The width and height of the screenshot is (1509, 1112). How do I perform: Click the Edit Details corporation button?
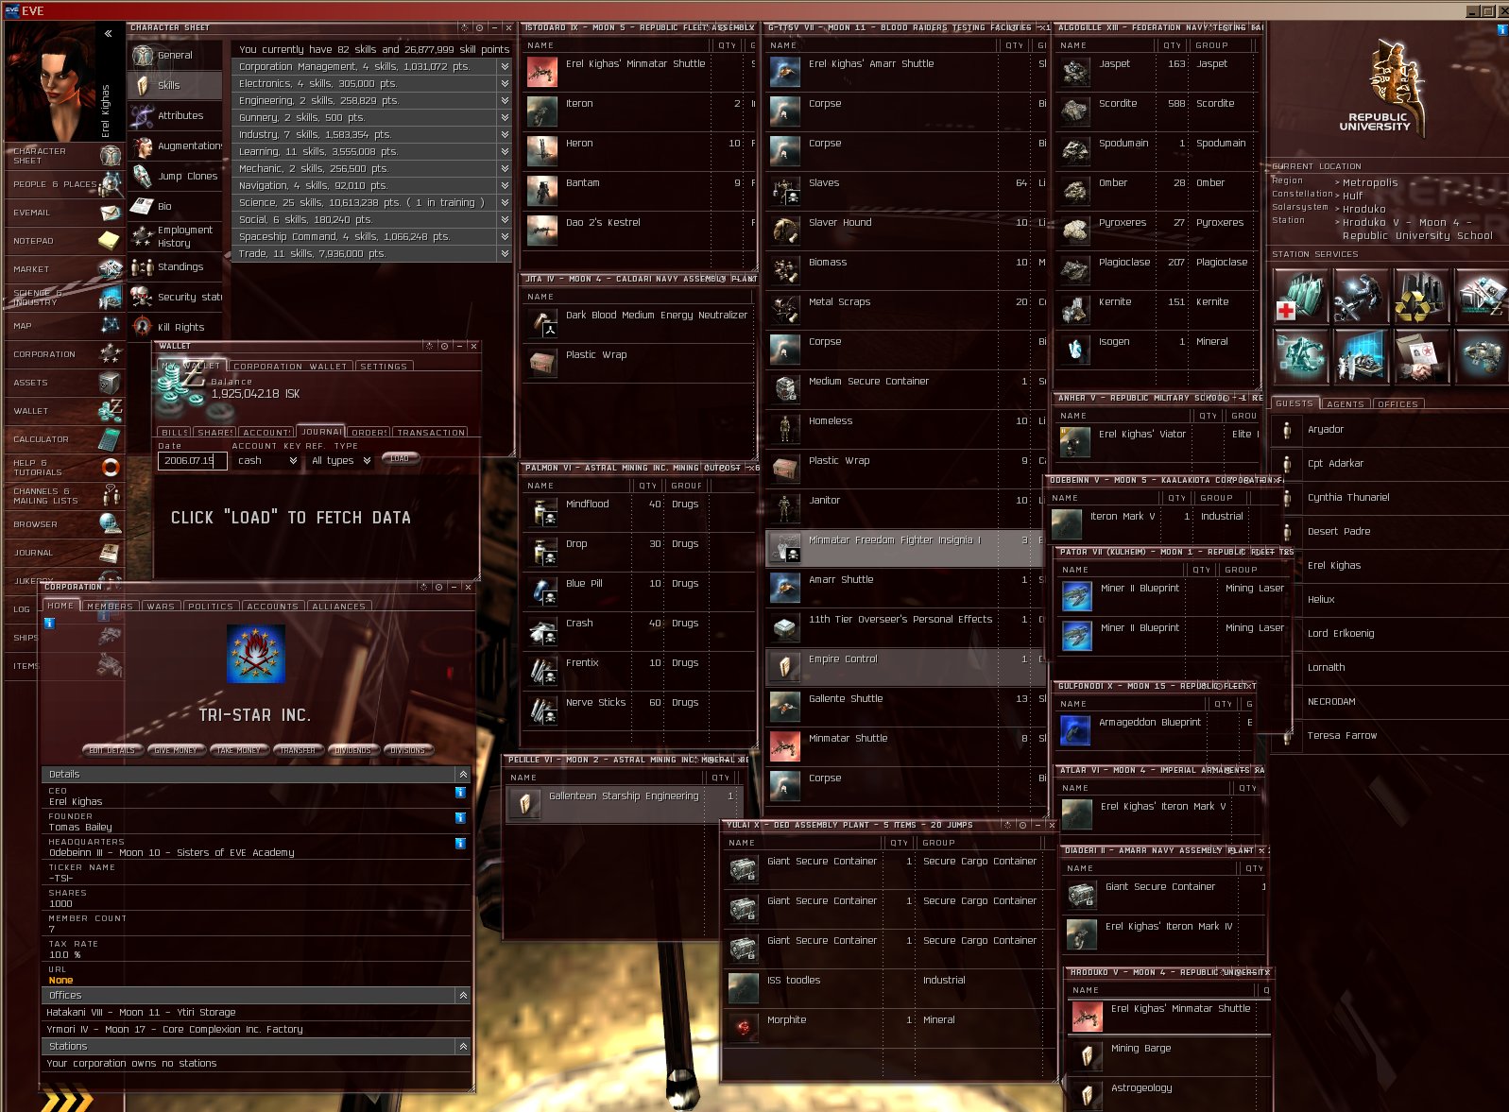pyautogui.click(x=112, y=750)
